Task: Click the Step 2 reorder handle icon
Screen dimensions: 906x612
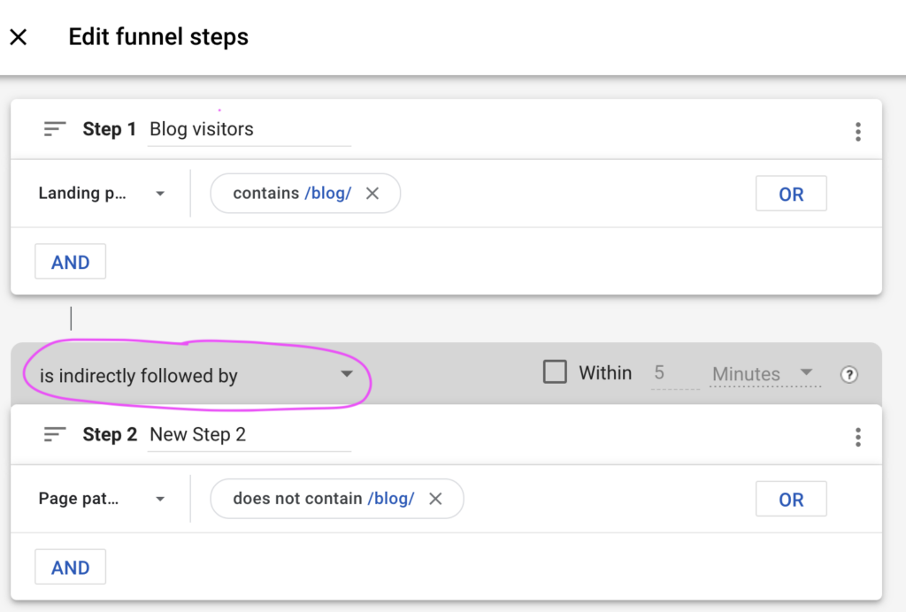Action: click(54, 433)
